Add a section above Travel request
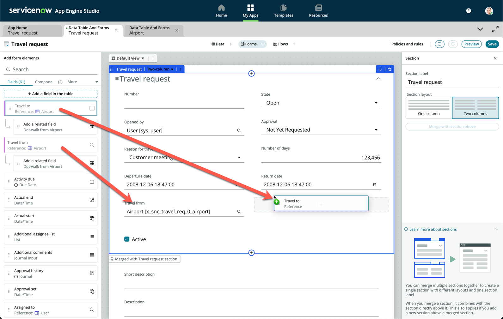This screenshot has width=503, height=319. (251, 74)
